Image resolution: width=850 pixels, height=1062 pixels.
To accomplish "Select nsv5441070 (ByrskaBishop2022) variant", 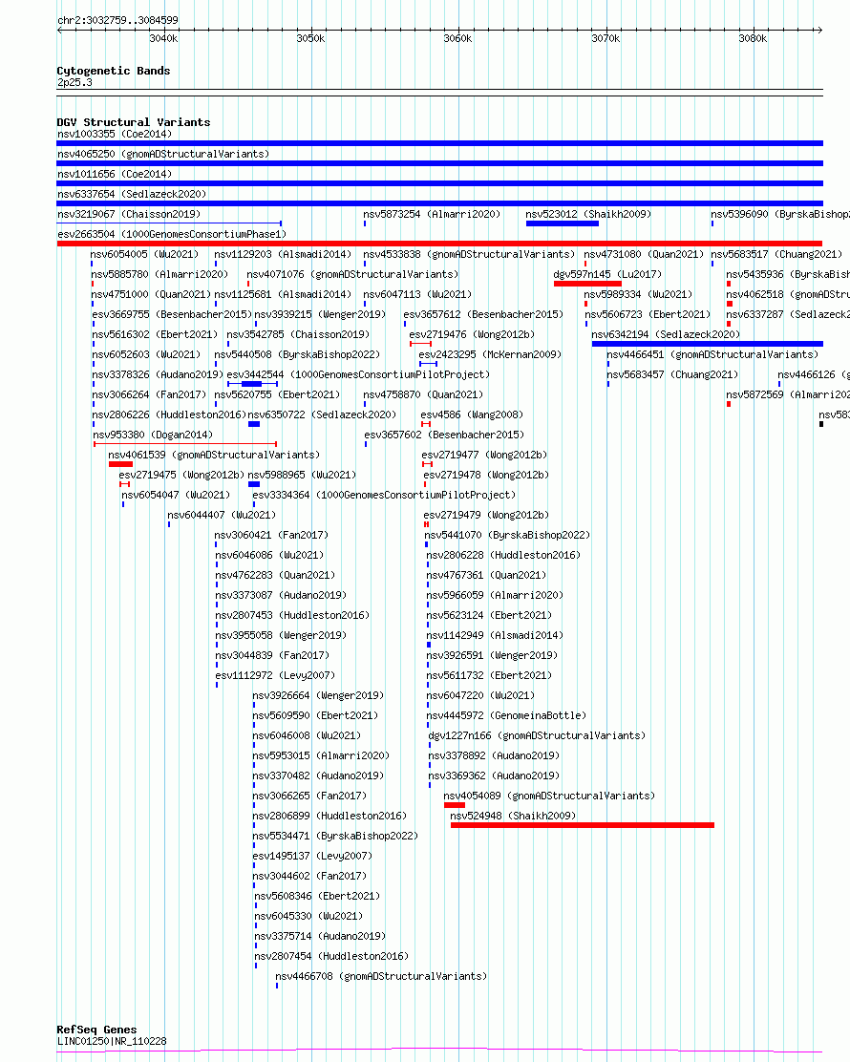I will pyautogui.click(x=507, y=536).
